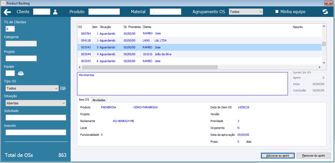335x163 pixels.
Task: Click Total de OSs count 863
Action: click(62, 155)
